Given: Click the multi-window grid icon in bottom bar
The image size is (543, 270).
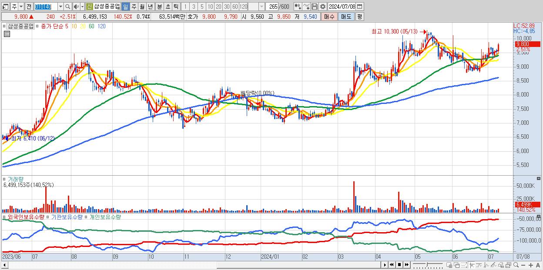Looking at the screenshot, I should pyautogui.click(x=449, y=265).
